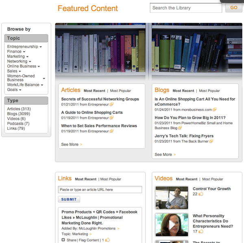The image size is (244, 243).
Task: Play the Personality Characteristics video thumbnail
Action: 172,225
